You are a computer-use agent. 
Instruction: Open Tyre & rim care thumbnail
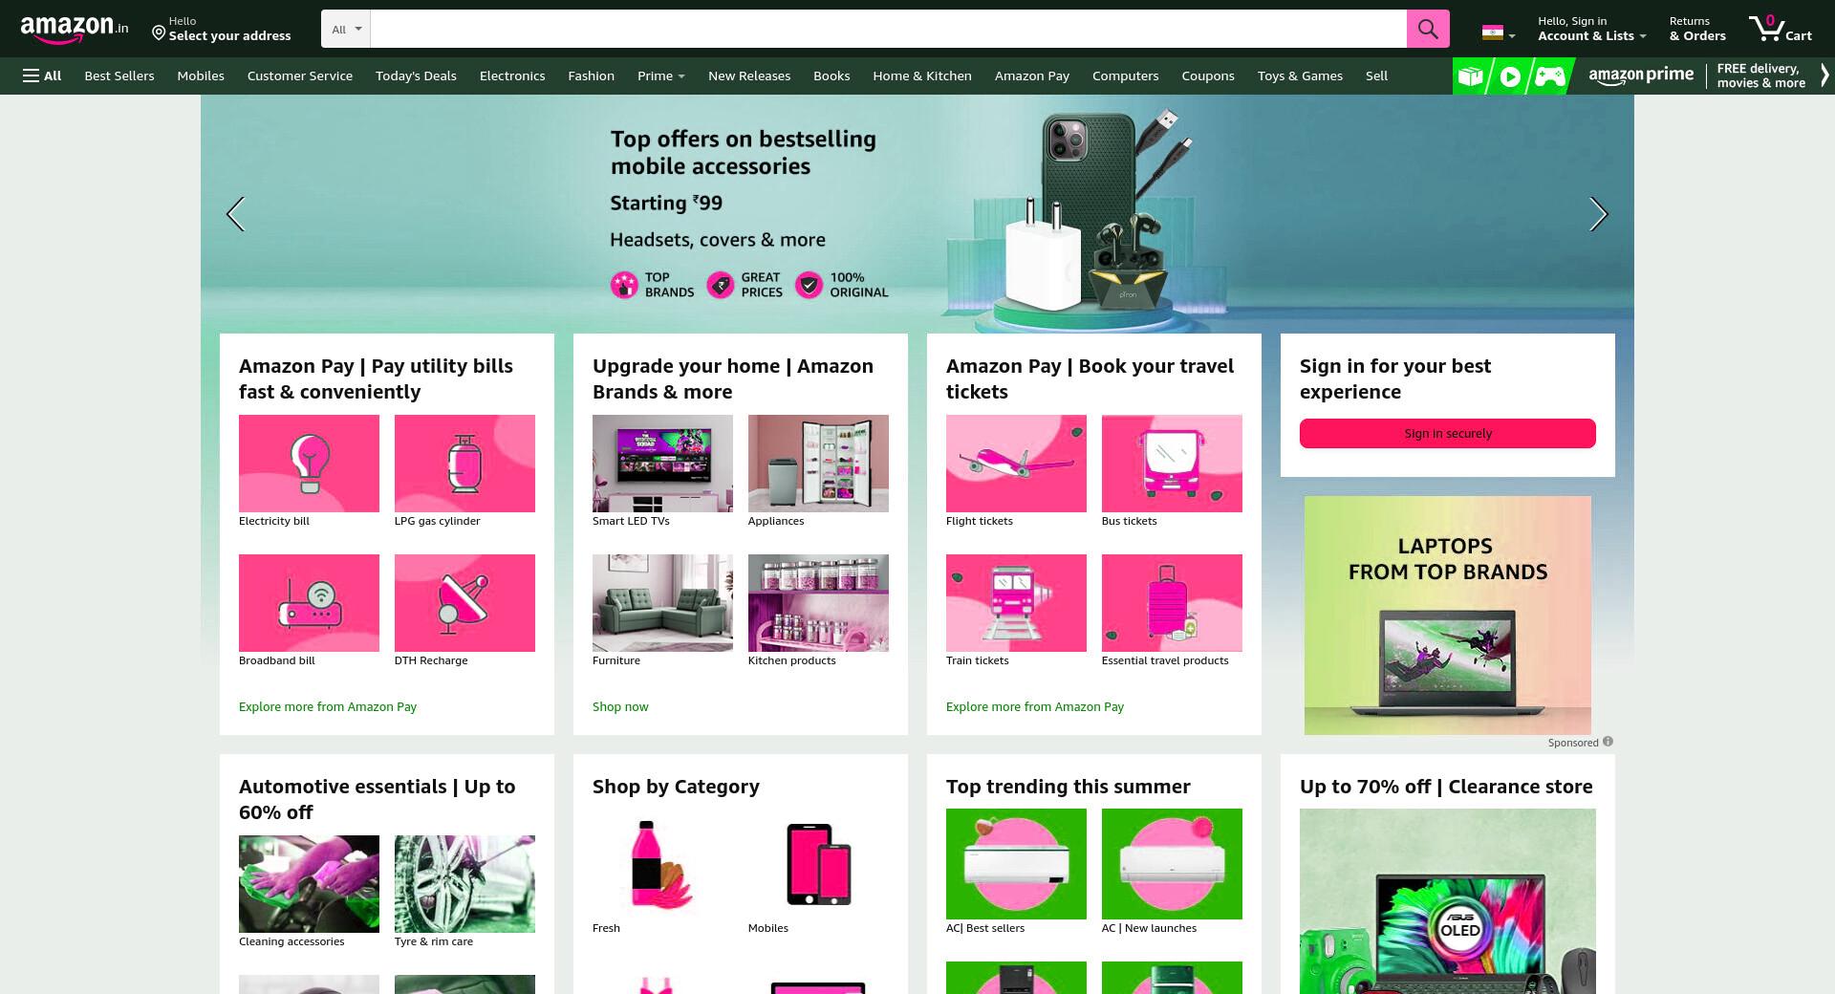[x=464, y=884]
